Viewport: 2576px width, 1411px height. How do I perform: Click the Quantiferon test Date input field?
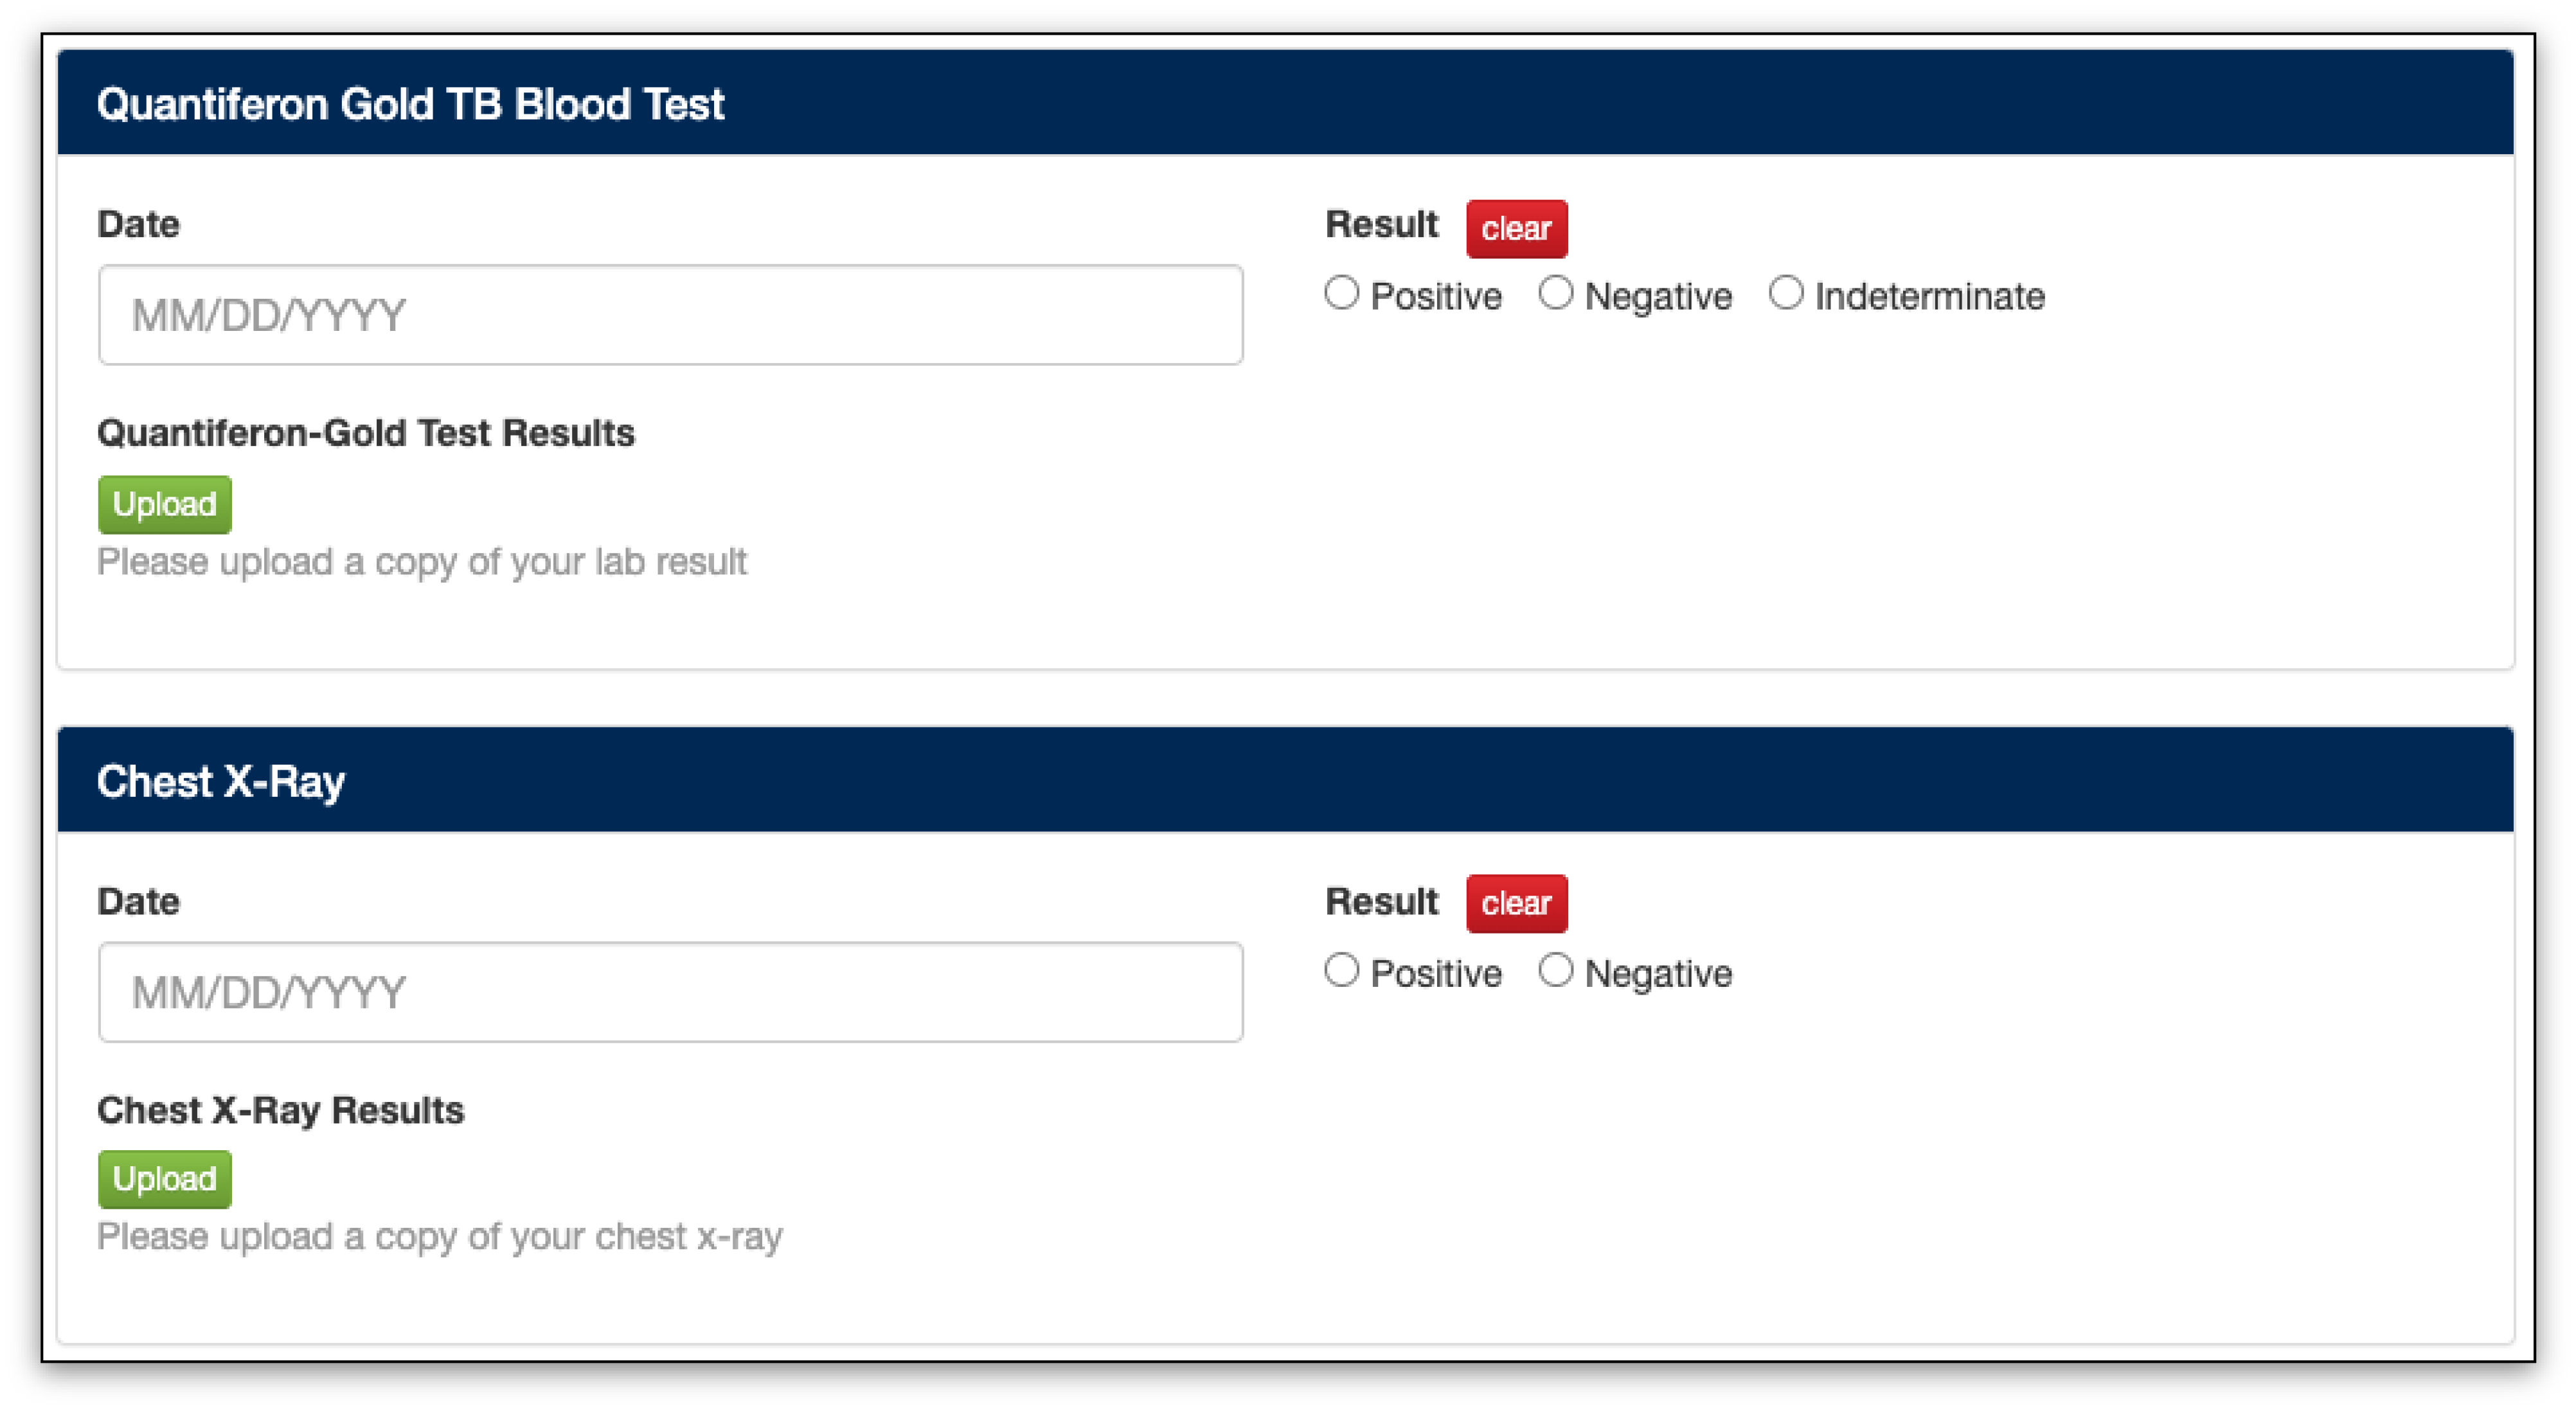point(670,315)
